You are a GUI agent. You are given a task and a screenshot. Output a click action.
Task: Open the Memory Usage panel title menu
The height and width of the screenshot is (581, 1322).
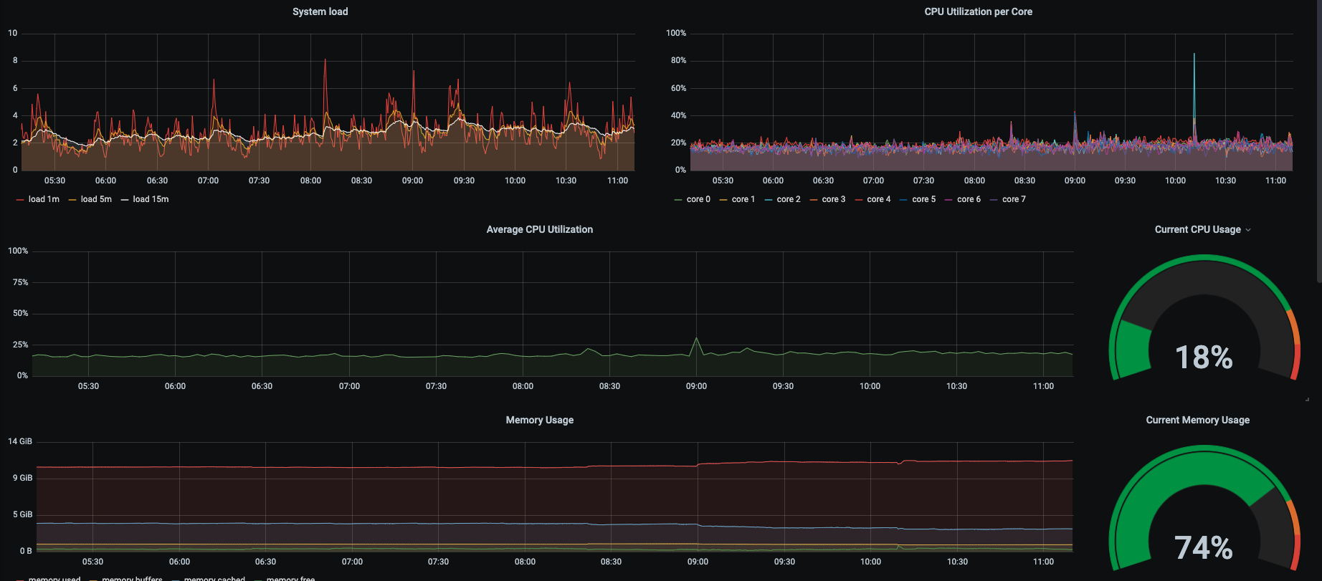[x=539, y=420]
